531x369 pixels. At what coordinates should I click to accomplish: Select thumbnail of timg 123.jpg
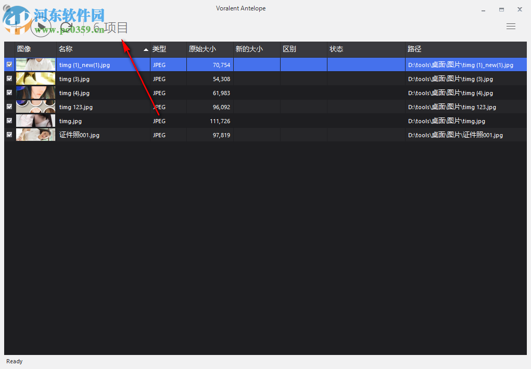pos(35,107)
